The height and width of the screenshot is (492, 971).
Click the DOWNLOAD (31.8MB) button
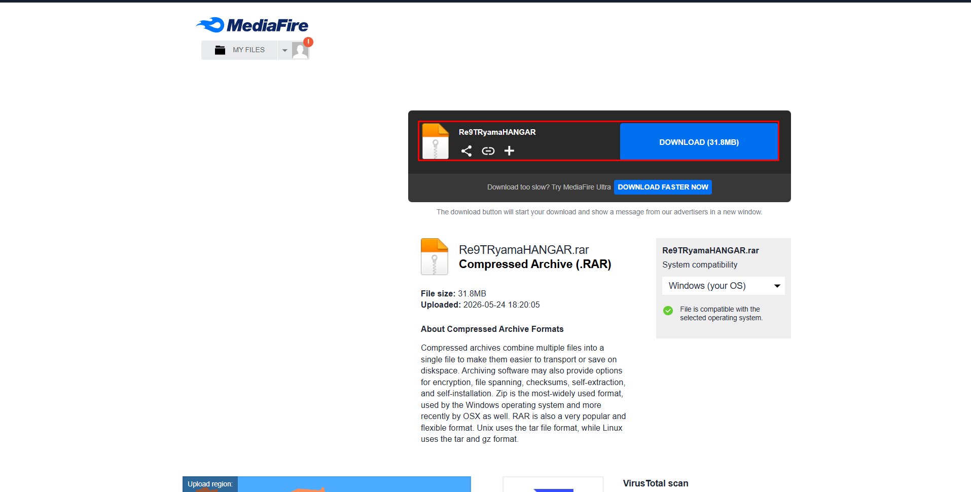pos(699,142)
